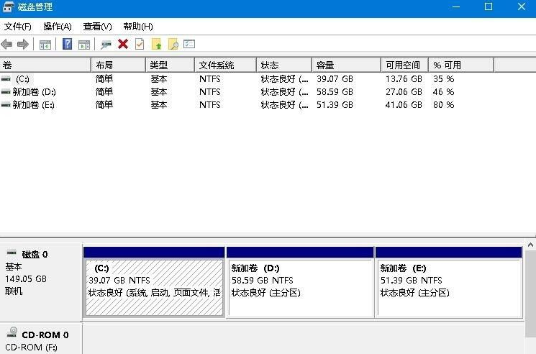Image resolution: width=536 pixels, height=354 pixels.
Task: Open the 文件(F) menu
Action: tap(18, 27)
